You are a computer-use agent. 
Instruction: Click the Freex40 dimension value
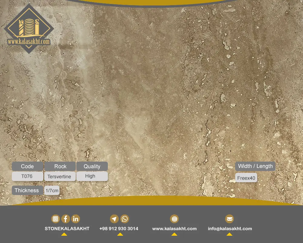click(246, 178)
